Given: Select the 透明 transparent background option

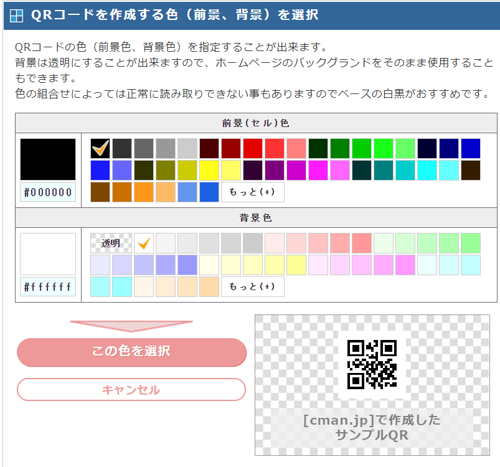Looking at the screenshot, I should point(110,243).
